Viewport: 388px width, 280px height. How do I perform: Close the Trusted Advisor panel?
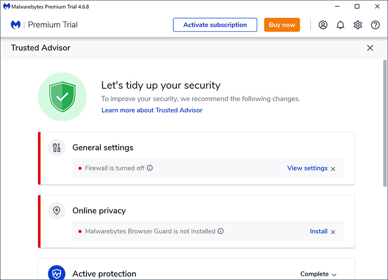[370, 48]
